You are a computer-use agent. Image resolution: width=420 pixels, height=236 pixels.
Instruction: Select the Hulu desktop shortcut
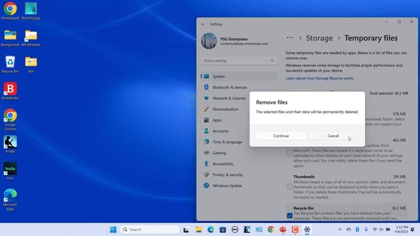pyautogui.click(x=10, y=171)
